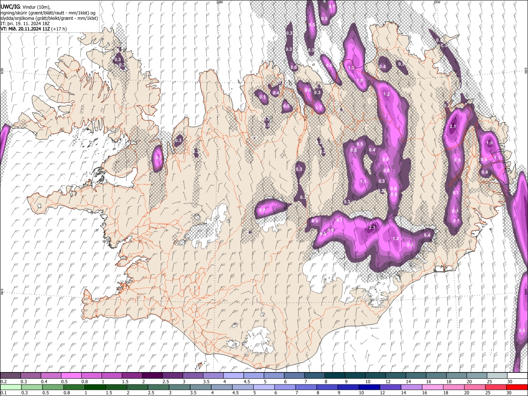The height and width of the screenshot is (396, 528).
Task: Click the 1.9 snowfall value near the east coast
Action: [490, 143]
